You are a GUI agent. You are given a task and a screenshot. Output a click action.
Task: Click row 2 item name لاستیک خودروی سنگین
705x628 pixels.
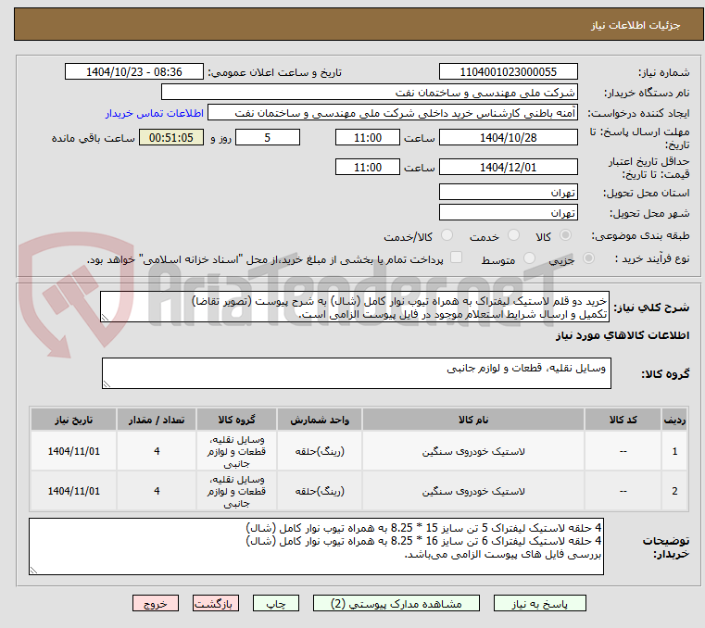pyautogui.click(x=473, y=491)
